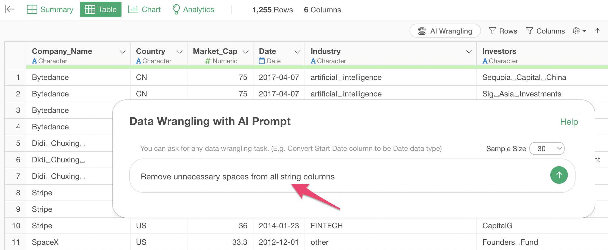Open the gear settings menu
The image size is (608, 250).
[x=579, y=31]
